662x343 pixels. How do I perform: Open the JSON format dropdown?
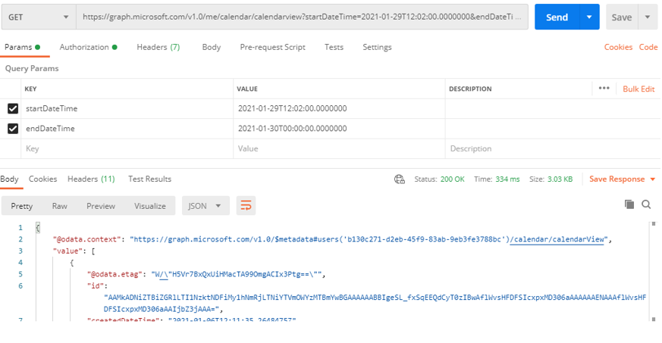206,206
